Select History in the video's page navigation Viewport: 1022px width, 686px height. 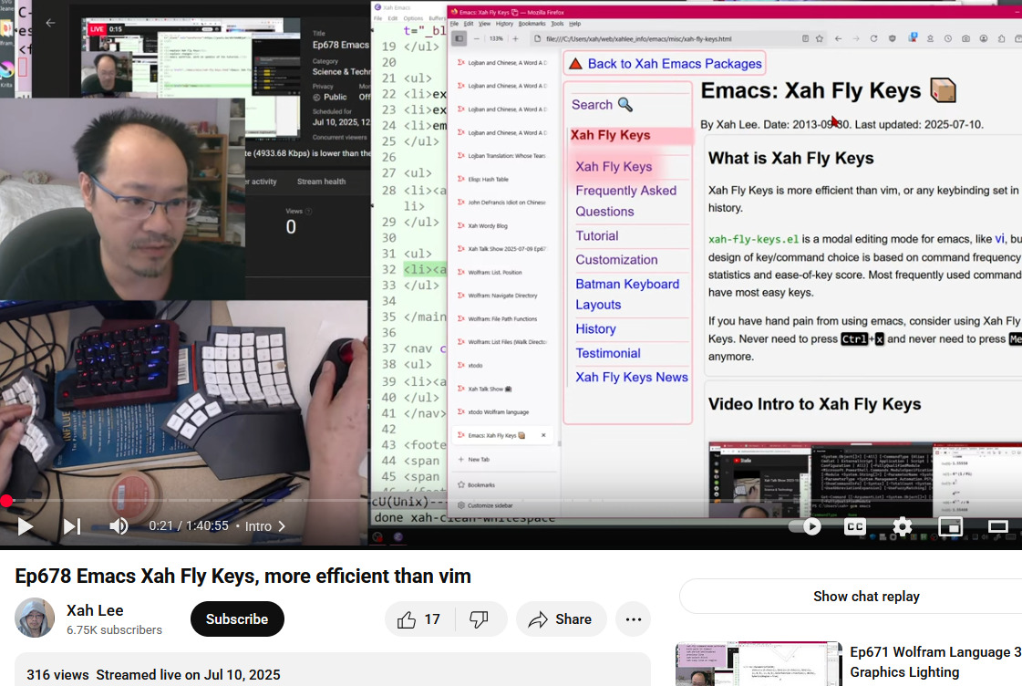point(595,329)
